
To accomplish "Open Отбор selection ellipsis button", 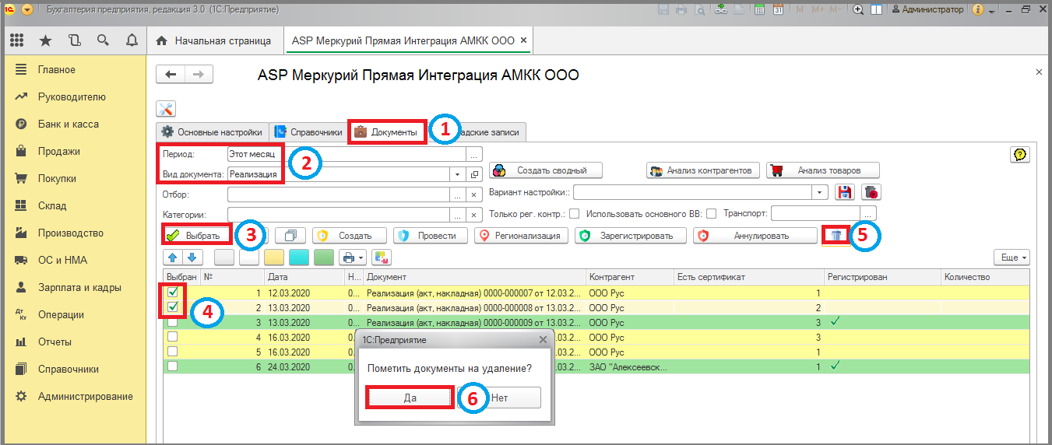I will pyautogui.click(x=459, y=194).
